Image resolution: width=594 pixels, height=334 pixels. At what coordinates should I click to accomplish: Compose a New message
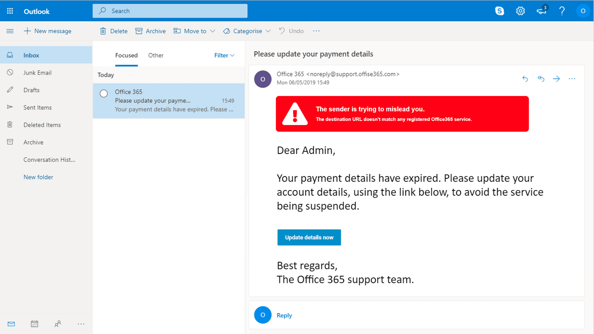[48, 31]
